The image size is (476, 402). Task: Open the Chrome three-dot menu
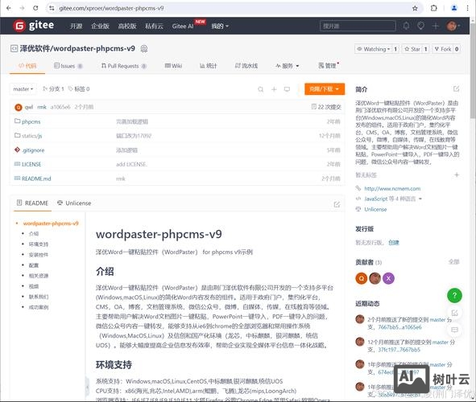click(468, 8)
